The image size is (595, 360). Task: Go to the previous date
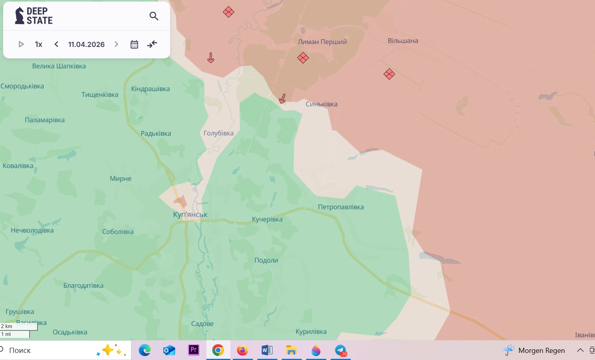click(x=56, y=44)
